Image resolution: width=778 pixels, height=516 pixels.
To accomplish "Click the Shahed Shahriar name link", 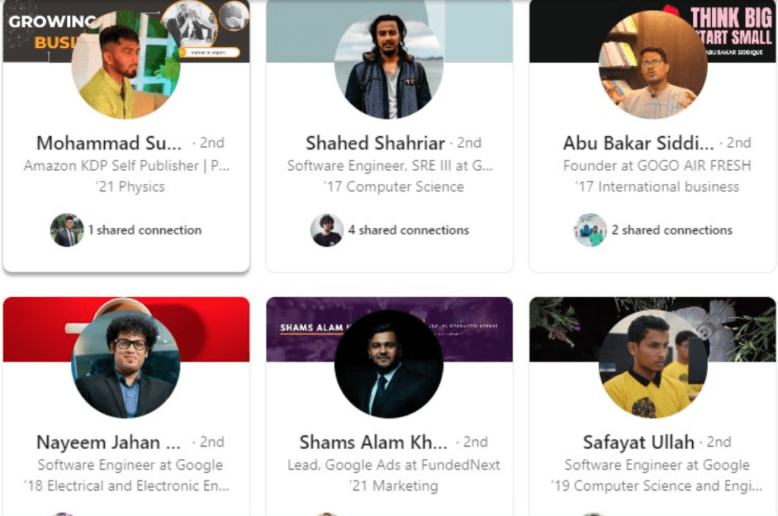I will pos(375,143).
